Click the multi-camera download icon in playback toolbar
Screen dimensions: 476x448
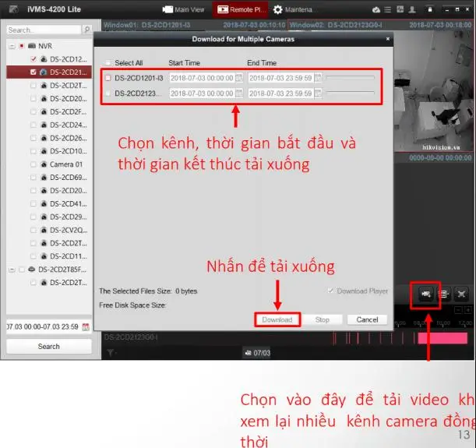tap(425, 294)
